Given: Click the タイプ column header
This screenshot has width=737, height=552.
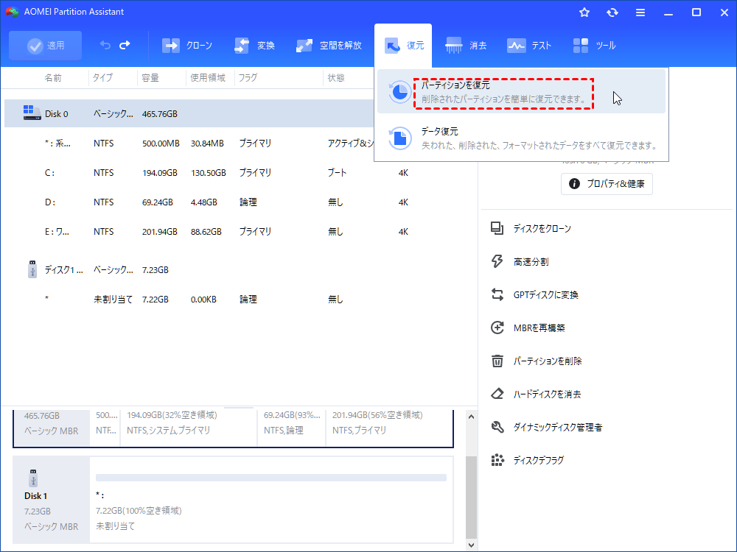Looking at the screenshot, I should pos(102,78).
